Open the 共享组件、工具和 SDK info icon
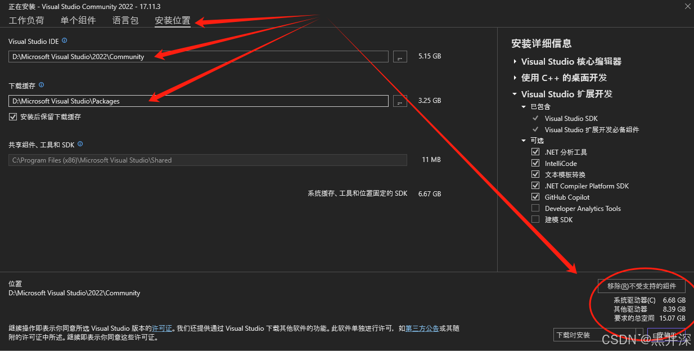This screenshot has width=694, height=351. (80, 144)
